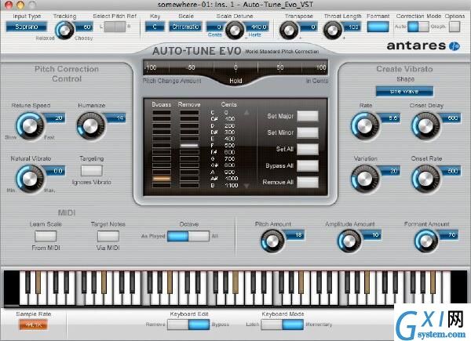The image size is (471, 341).
Task: Toggle Bypass for note C
Action: pos(162,112)
